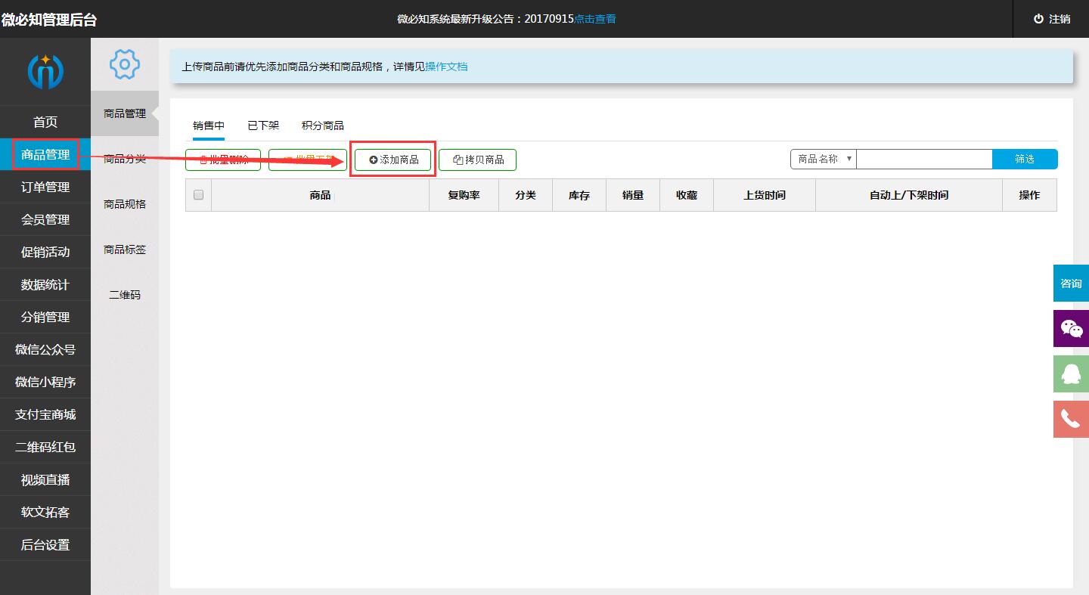Toggle the select-all checkbox in the table header
Screen dimensions: 1089x595
pyautogui.click(x=198, y=194)
